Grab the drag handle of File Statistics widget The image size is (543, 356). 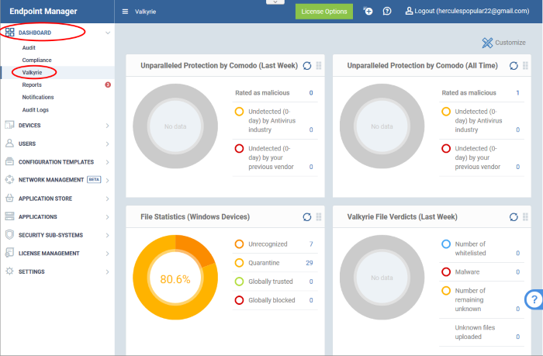tap(319, 217)
